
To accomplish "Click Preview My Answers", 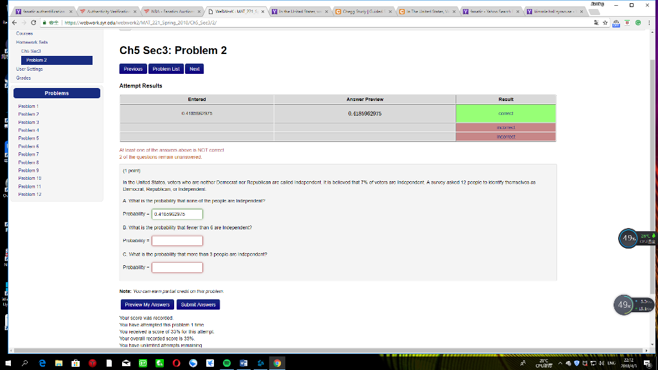I will [147, 304].
